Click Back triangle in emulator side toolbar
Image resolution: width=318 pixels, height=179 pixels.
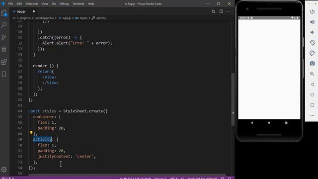tap(312, 84)
